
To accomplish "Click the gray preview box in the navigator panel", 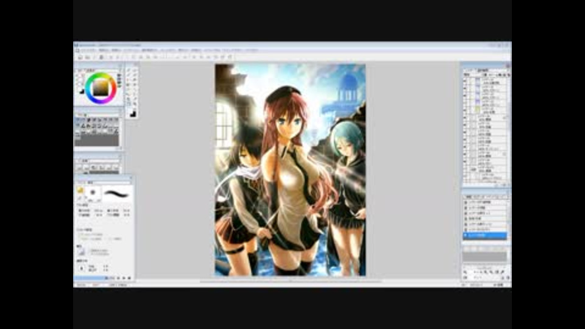I will (x=484, y=256).
